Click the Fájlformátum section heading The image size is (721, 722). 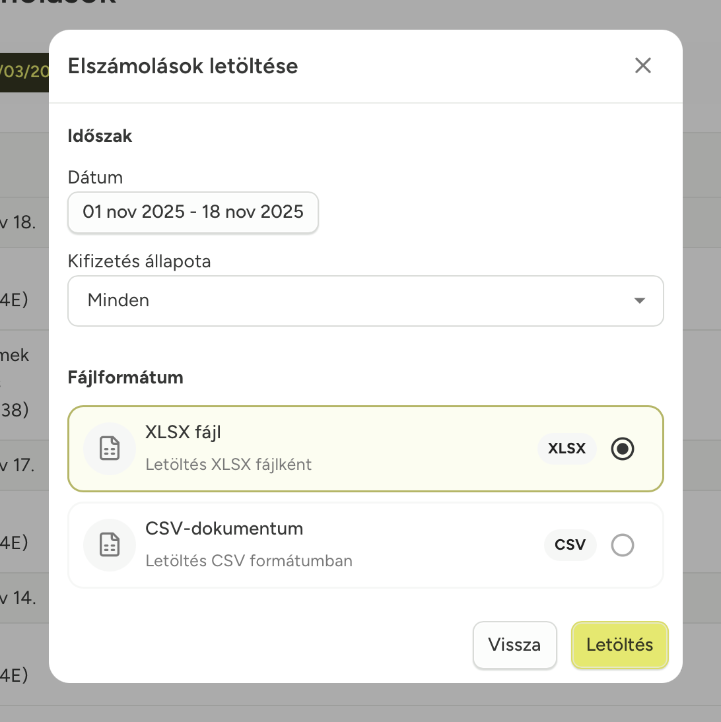[125, 377]
